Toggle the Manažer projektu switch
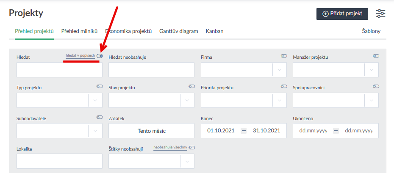Viewport: 394px width, 173px height. [376, 56]
